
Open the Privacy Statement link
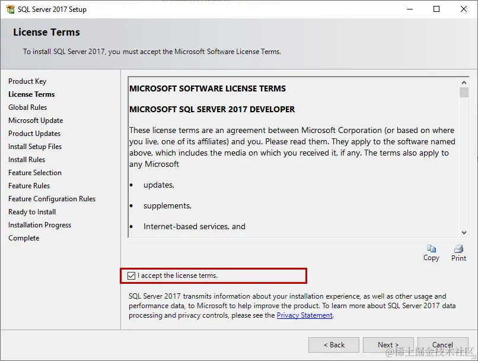coord(305,315)
